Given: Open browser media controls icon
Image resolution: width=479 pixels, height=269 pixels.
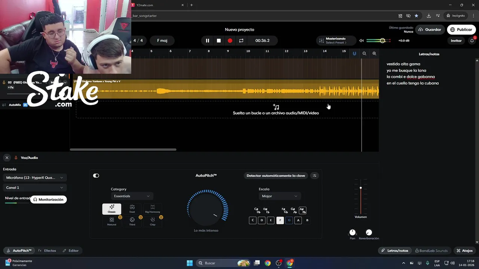Looking at the screenshot, I should point(437,16).
